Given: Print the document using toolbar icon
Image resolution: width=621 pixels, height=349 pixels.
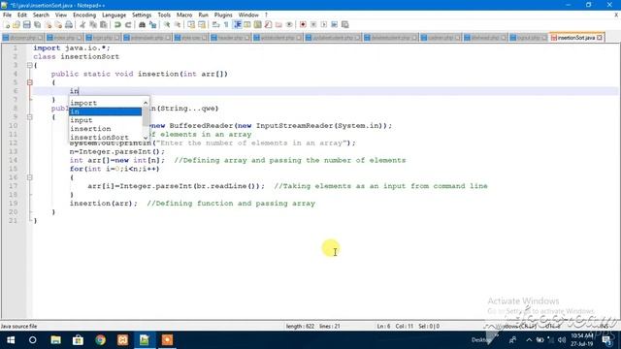Looking at the screenshot, I should click(x=69, y=24).
